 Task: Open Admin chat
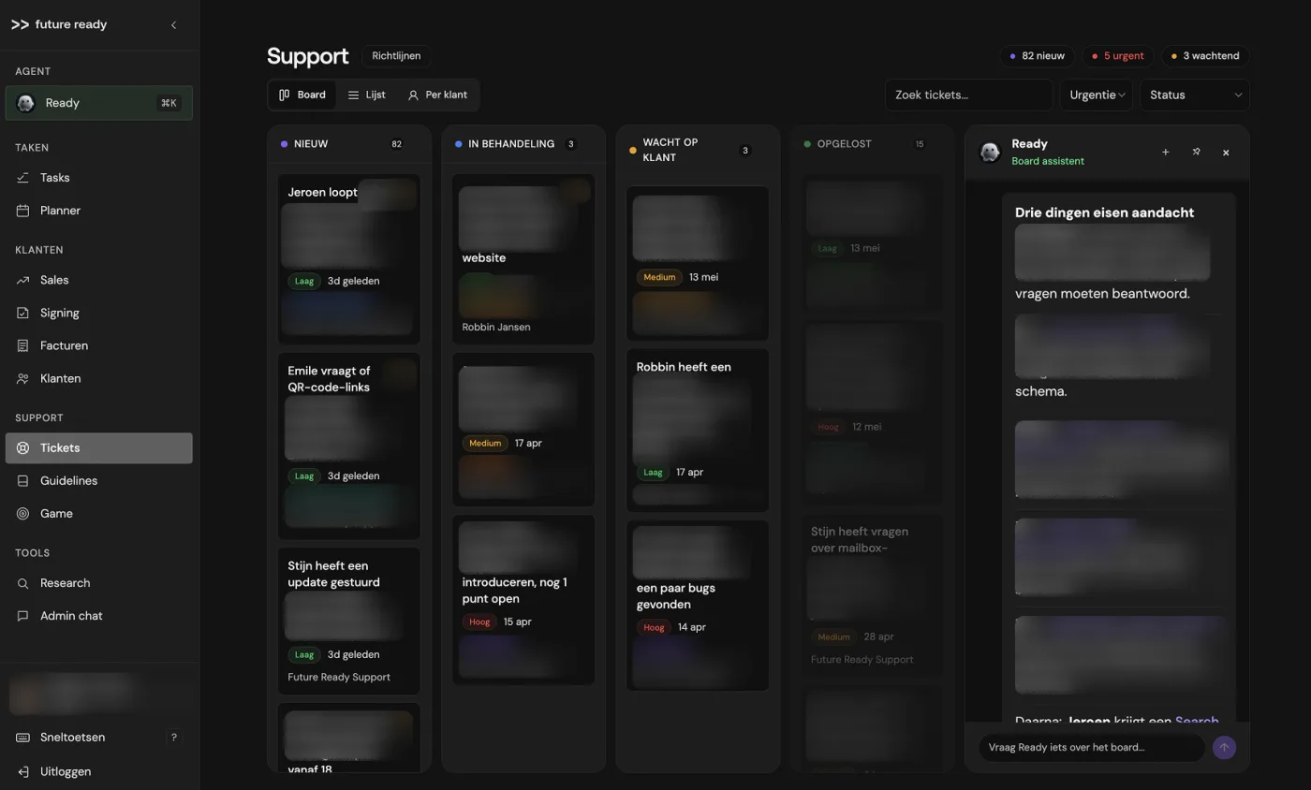coord(98,615)
